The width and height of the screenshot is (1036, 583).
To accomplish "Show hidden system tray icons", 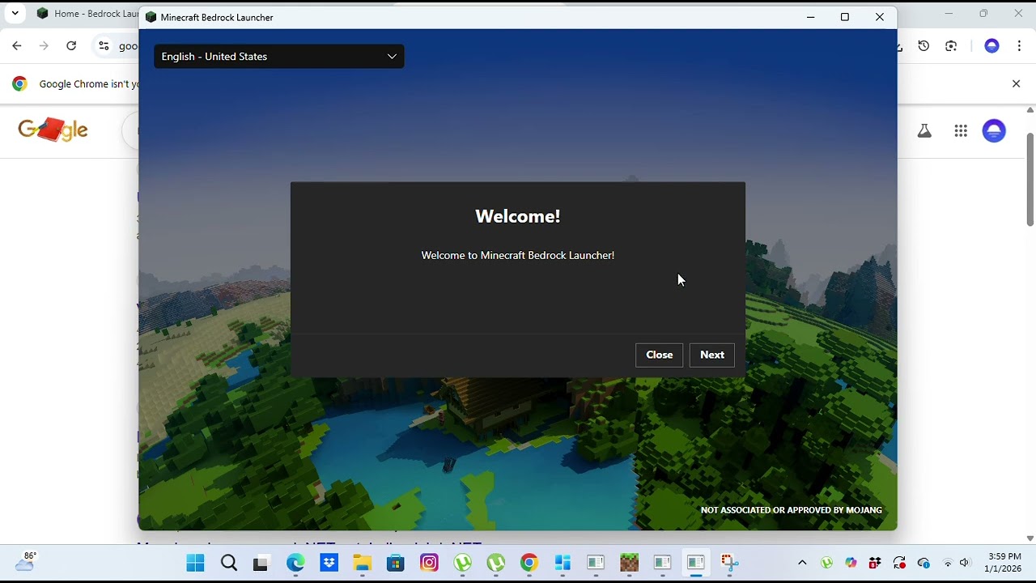I will (802, 563).
